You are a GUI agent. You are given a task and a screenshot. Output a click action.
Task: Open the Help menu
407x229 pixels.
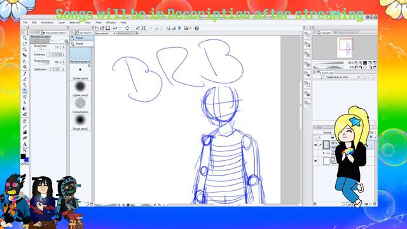(123, 23)
